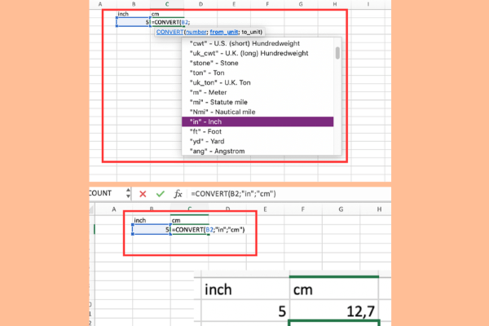Click the unit list scrollbar thumb
The height and width of the screenshot is (326, 489).
pos(337,53)
